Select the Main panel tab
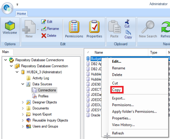The width and height of the screenshot is (170, 139). (x=6, y=52)
